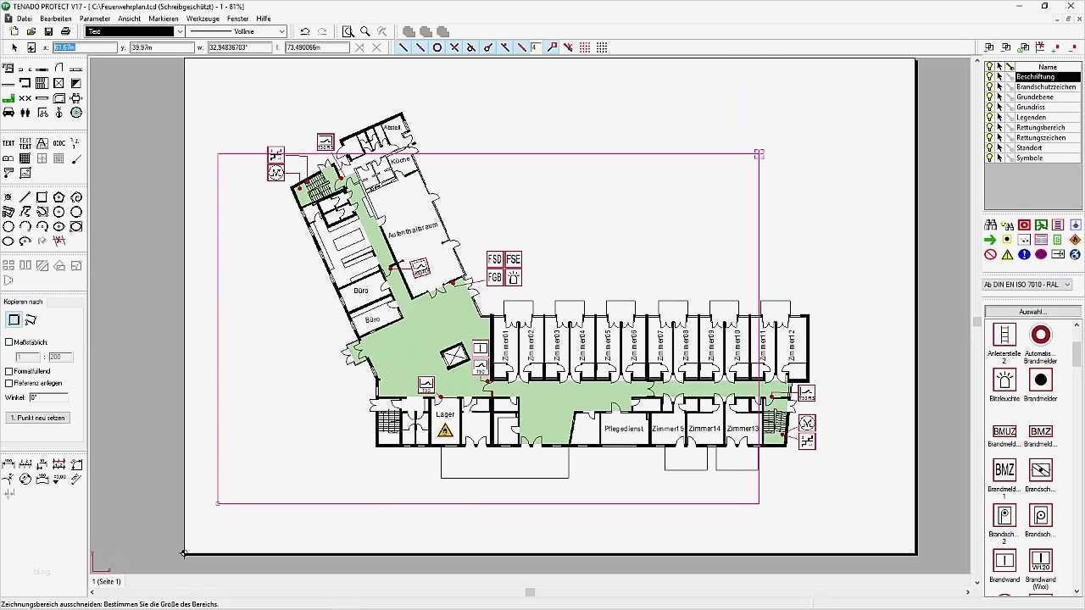Show the red dotted grid icon
Image resolution: width=1085 pixels, height=610 pixels.
(x=585, y=47)
